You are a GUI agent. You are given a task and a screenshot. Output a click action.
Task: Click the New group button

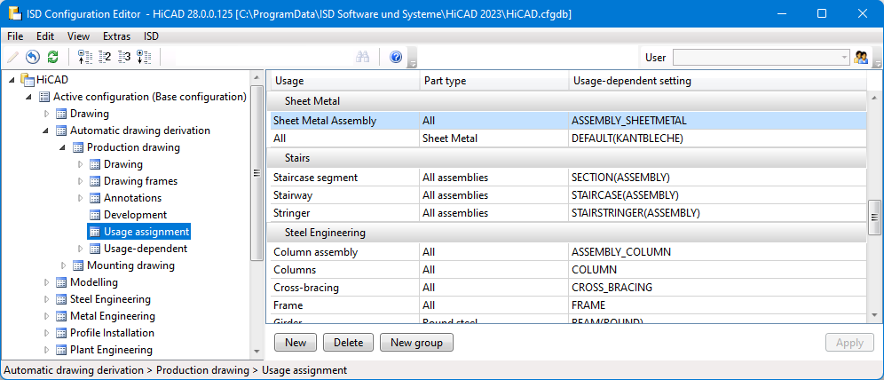(x=416, y=342)
